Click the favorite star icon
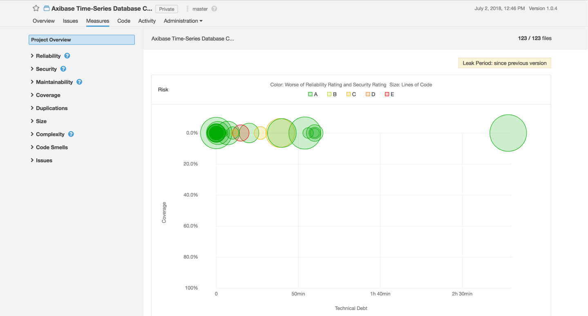588x316 pixels. (36, 8)
